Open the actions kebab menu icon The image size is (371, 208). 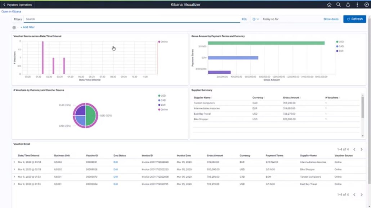point(357,5)
